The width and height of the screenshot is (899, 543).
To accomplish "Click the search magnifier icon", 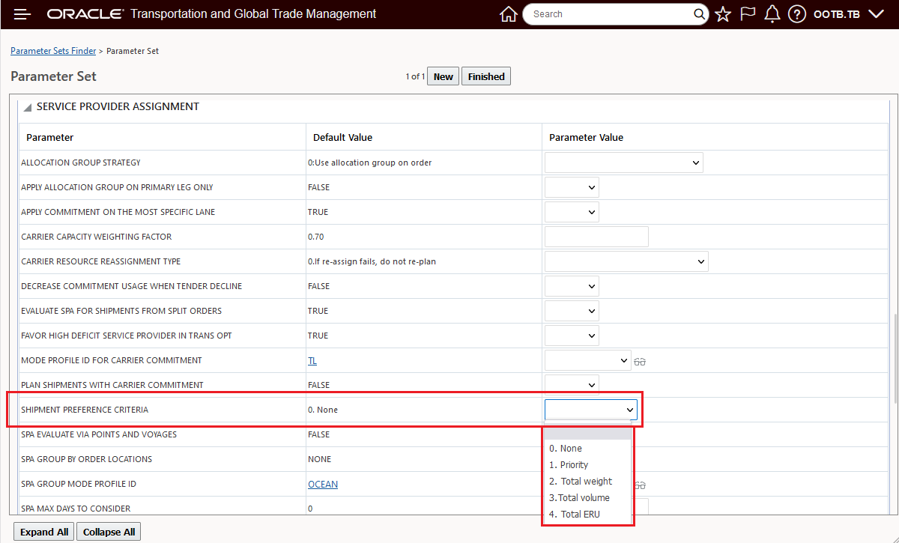I will [699, 14].
